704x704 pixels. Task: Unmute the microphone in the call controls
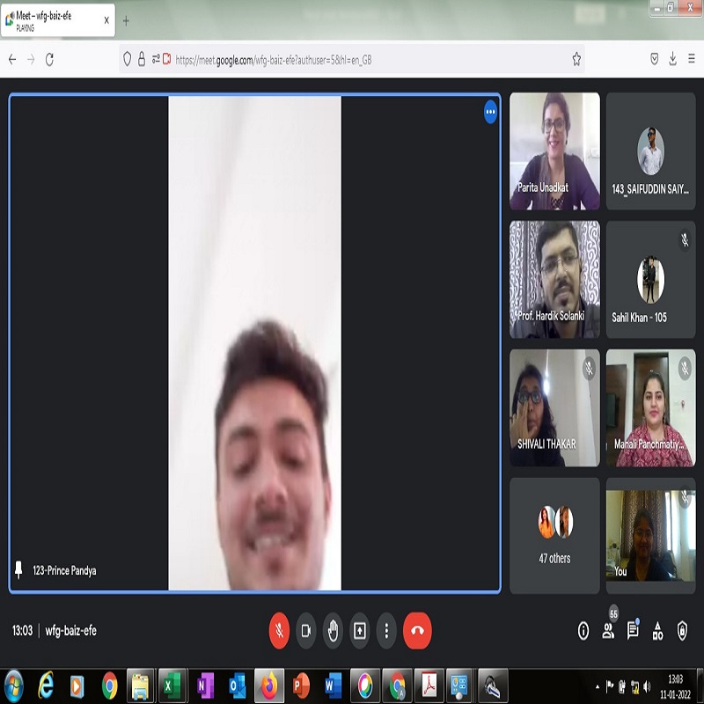click(279, 630)
